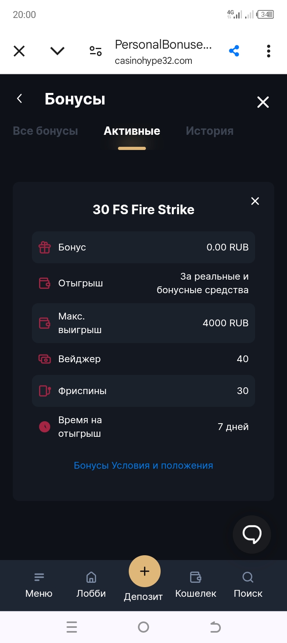Open the live chat support bubble
287x643 pixels.
click(x=252, y=534)
